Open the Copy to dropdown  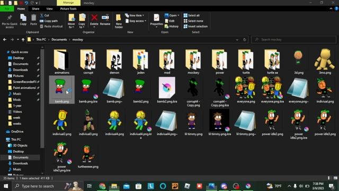click(82, 21)
